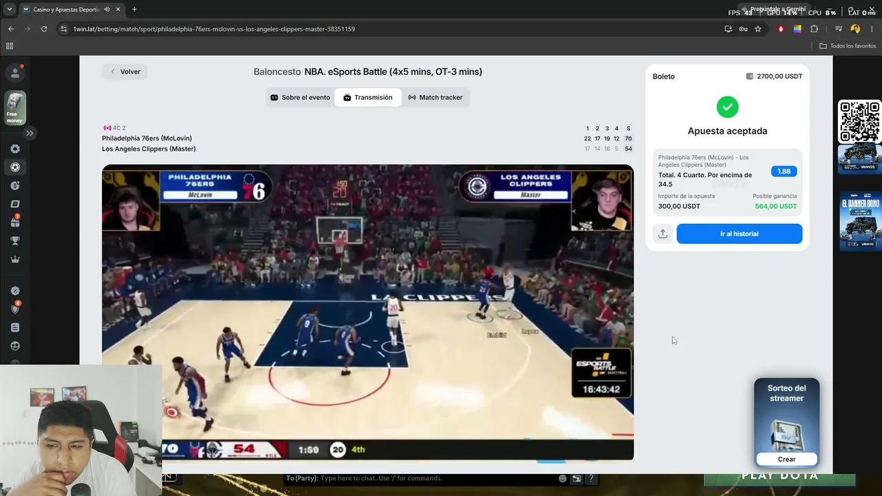Click the 1.88 odds badge

(x=783, y=172)
